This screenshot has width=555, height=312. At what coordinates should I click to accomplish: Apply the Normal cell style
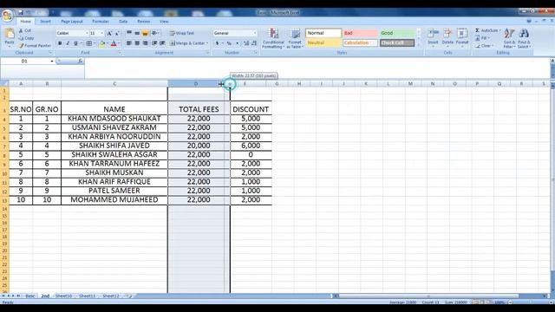(x=323, y=33)
